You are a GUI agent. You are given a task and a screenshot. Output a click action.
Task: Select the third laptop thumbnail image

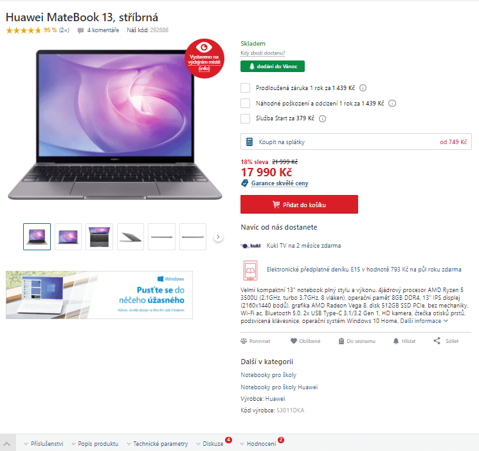pyautogui.click(x=99, y=237)
